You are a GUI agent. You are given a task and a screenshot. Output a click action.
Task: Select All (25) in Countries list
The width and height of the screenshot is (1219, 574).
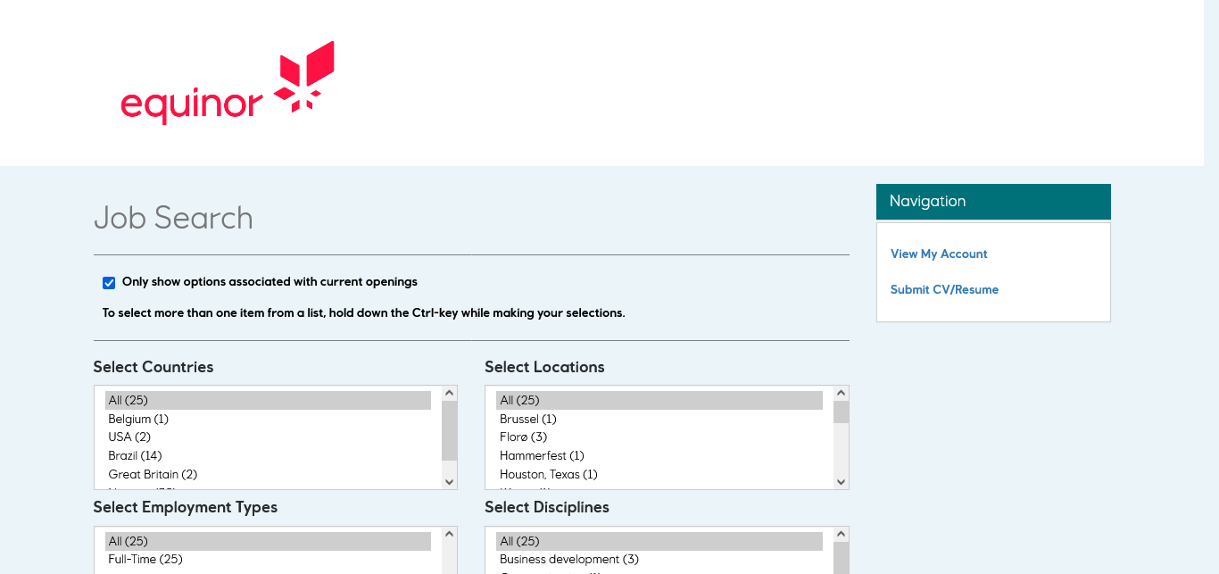(128, 401)
